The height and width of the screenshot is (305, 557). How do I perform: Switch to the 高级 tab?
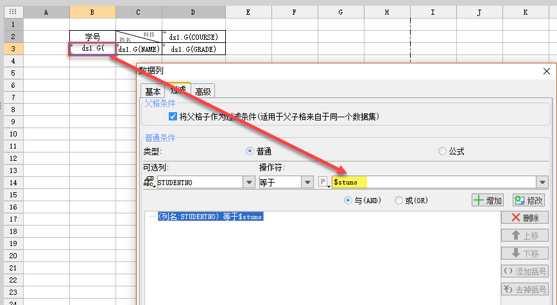(203, 91)
